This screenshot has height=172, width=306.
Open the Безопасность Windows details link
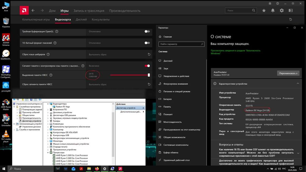235,52
